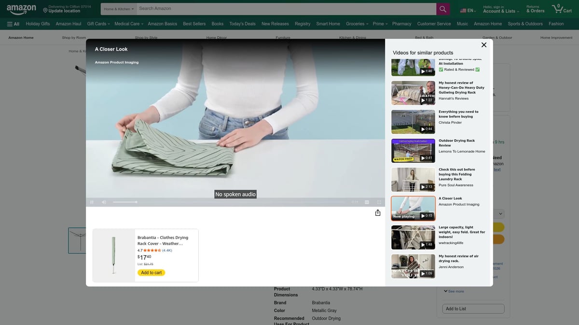579x325 pixels.
Task: Pause the playing video
Action: point(92,202)
